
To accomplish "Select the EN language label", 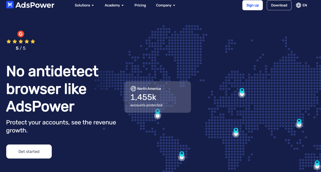I will click(x=305, y=5).
